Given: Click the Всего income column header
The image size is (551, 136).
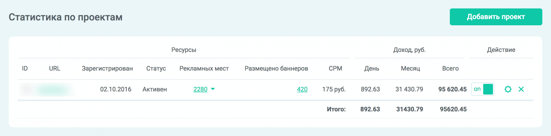Looking at the screenshot, I should point(450,69).
